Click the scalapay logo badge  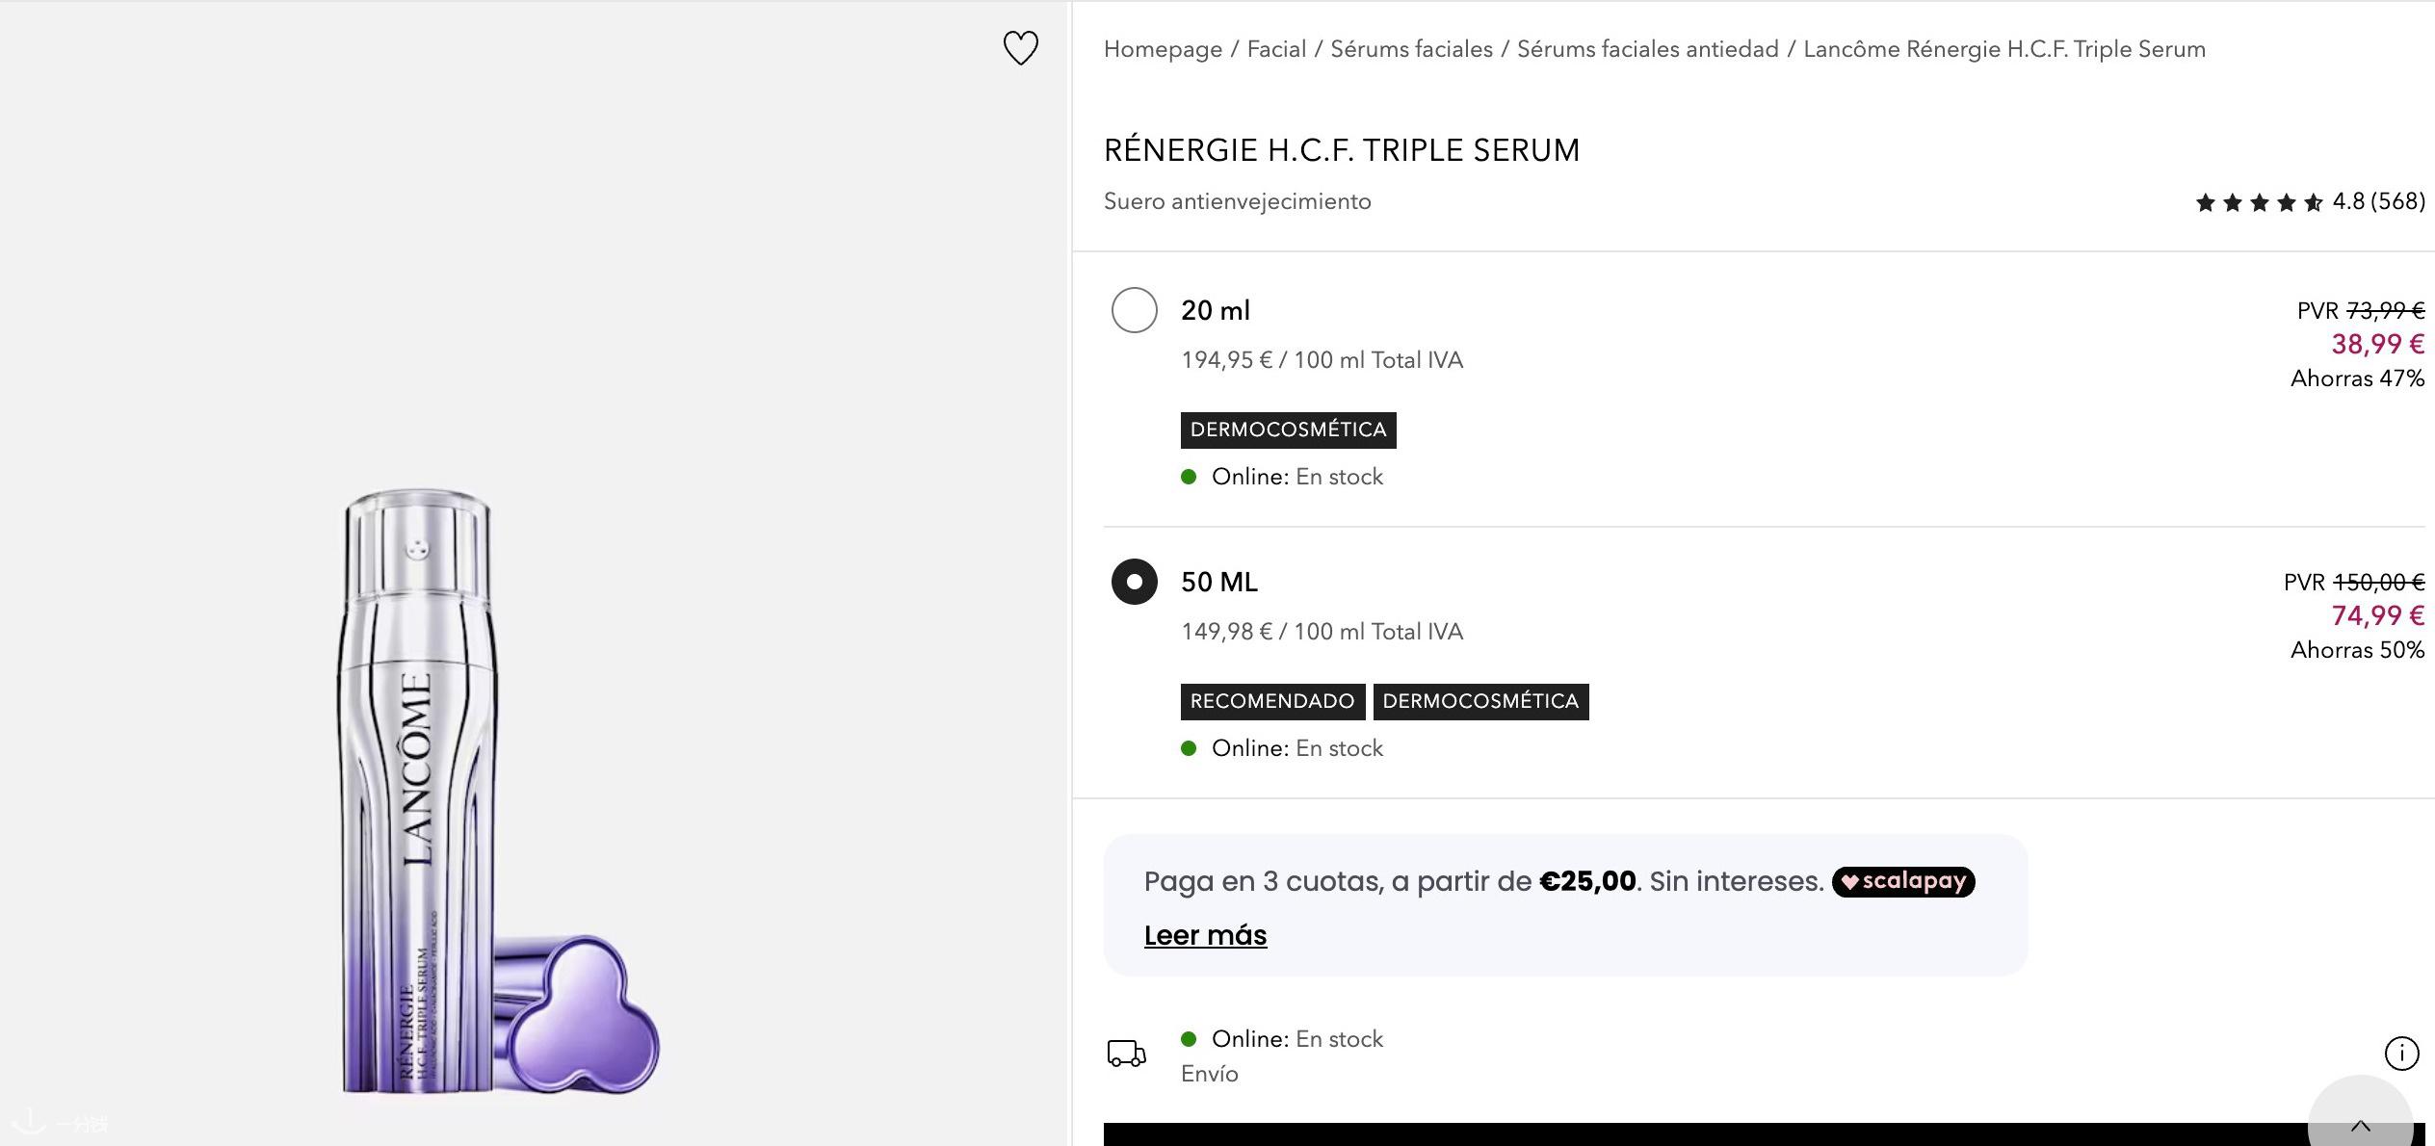1903,881
